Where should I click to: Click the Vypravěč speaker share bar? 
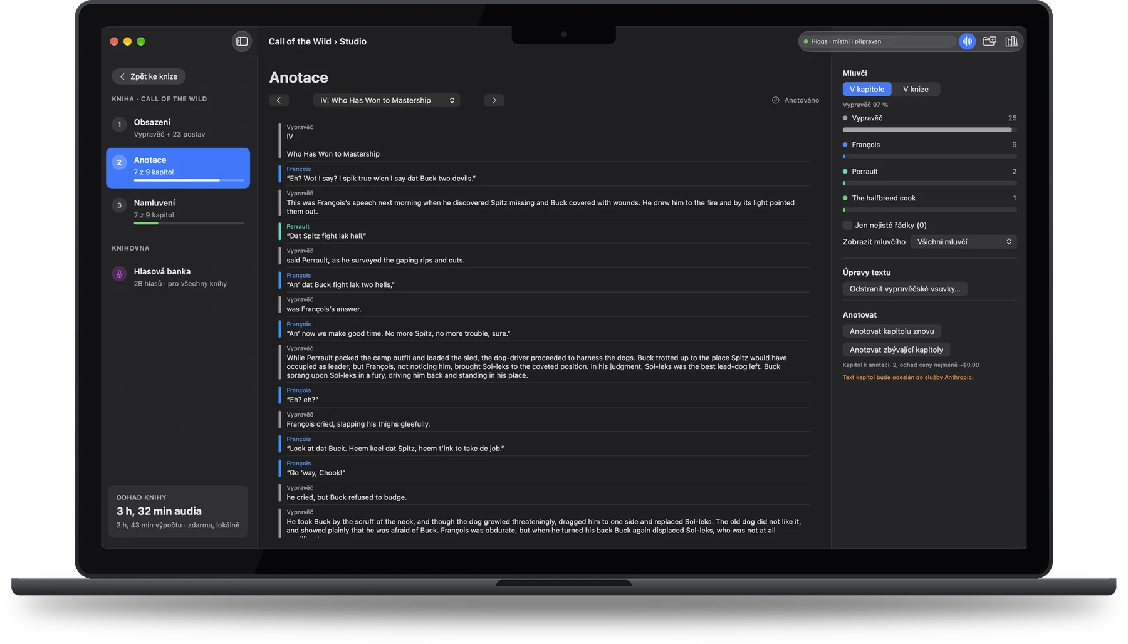[x=929, y=130]
